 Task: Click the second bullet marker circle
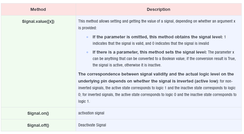[x=87, y=52]
